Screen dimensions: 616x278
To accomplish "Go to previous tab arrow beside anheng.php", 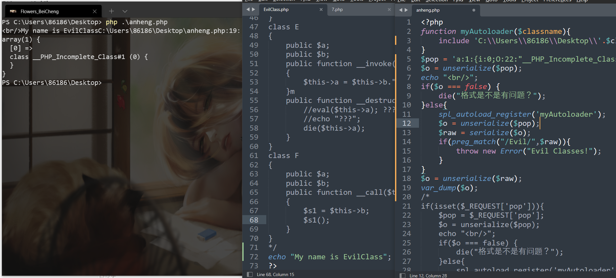I will (x=401, y=10).
